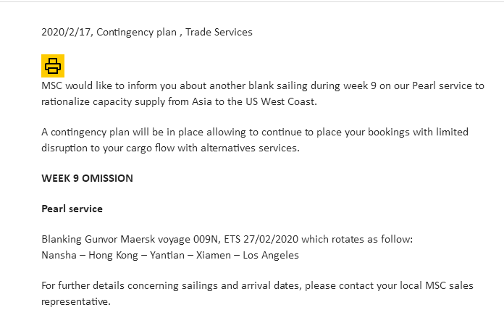This screenshot has height=323, width=504.
Task: Open the Contingency plan category link
Action: tap(137, 32)
